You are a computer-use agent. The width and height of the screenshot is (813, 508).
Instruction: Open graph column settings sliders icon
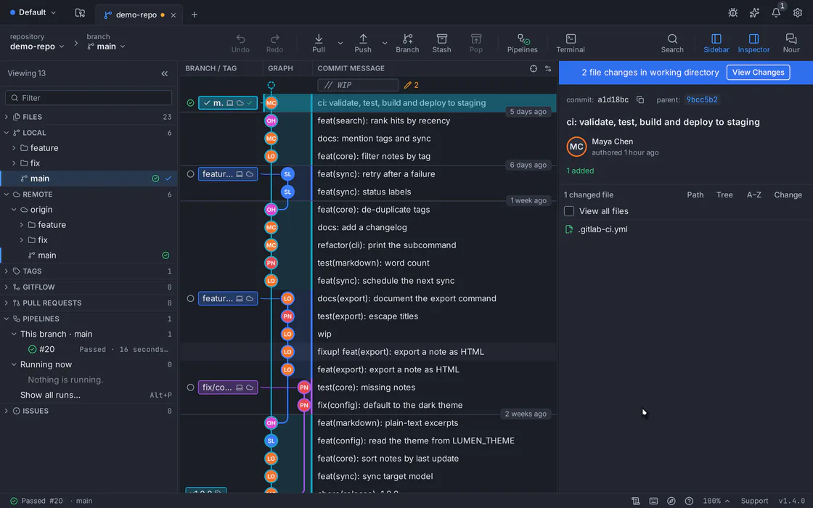point(548,68)
